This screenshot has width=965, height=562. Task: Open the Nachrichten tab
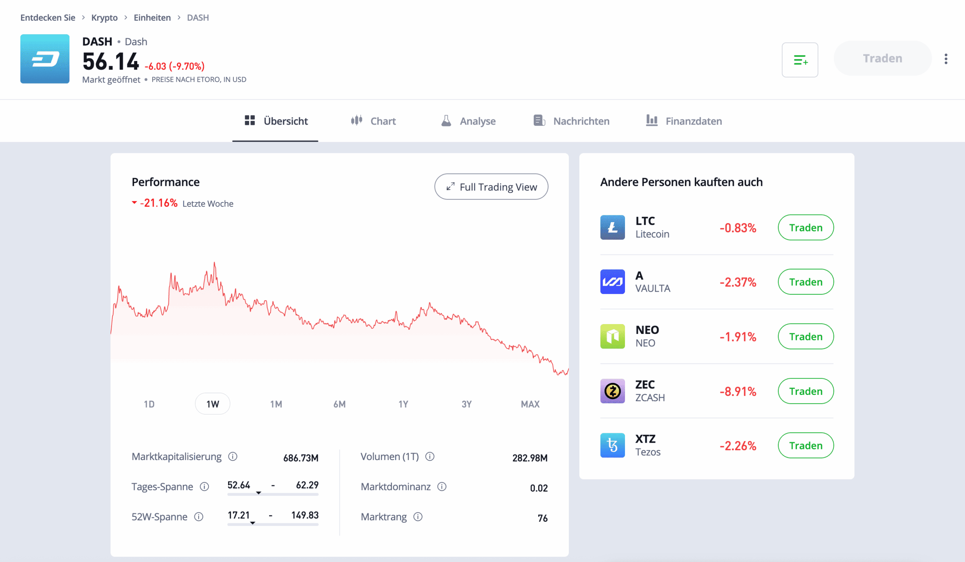571,121
